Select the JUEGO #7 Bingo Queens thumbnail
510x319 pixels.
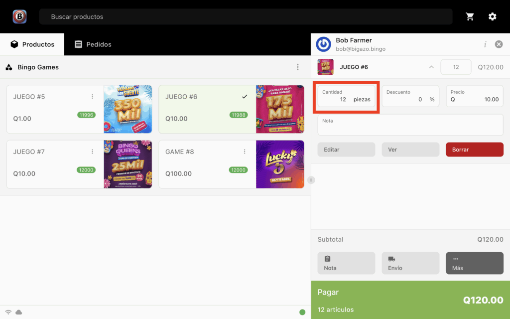point(128,164)
